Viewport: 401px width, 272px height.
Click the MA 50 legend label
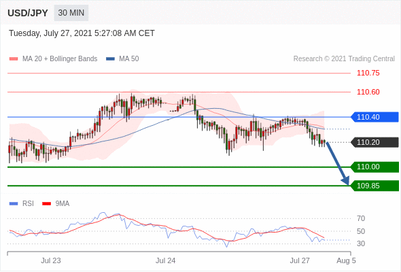(129, 59)
